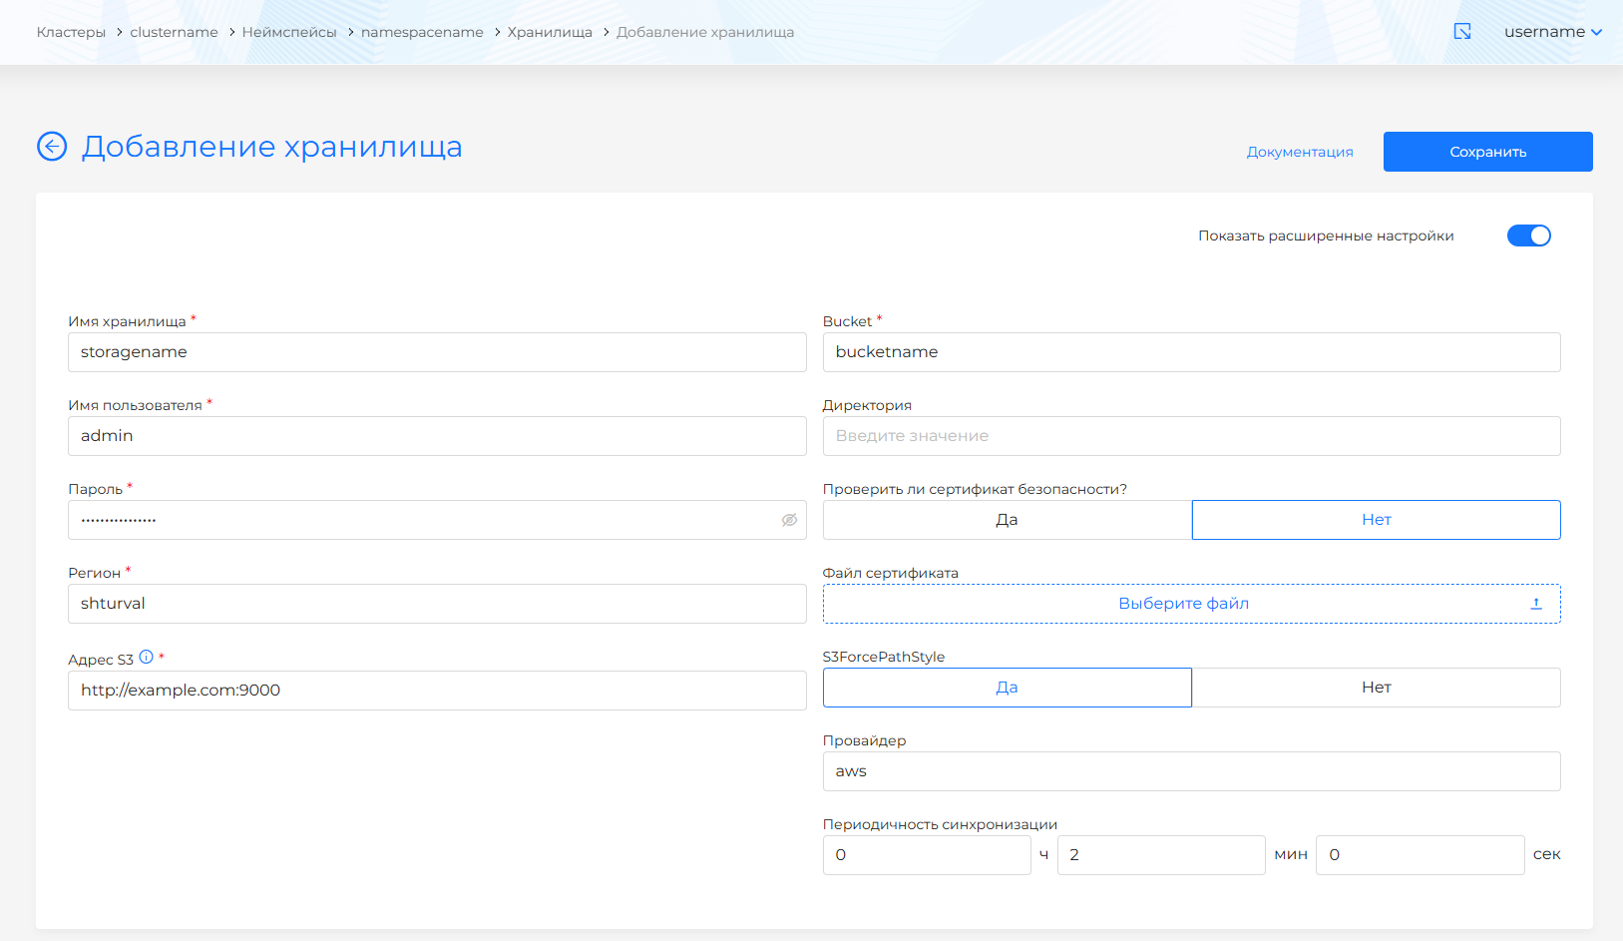Screen dimensions: 1623x941
Task: Click the minutes field of sync period
Action: 1160,855
